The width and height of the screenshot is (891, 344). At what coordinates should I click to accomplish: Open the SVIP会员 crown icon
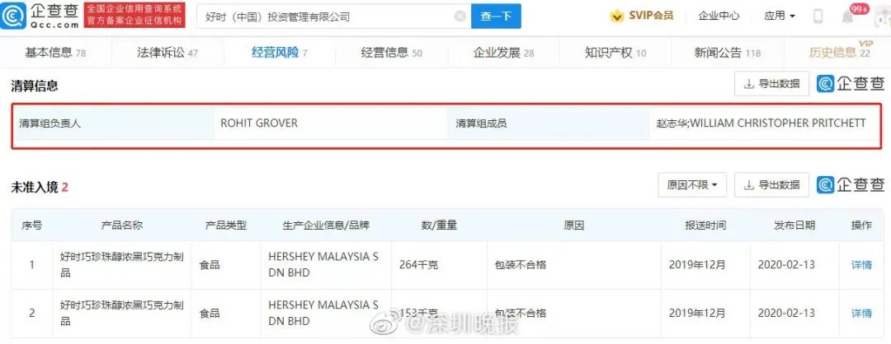[x=616, y=16]
